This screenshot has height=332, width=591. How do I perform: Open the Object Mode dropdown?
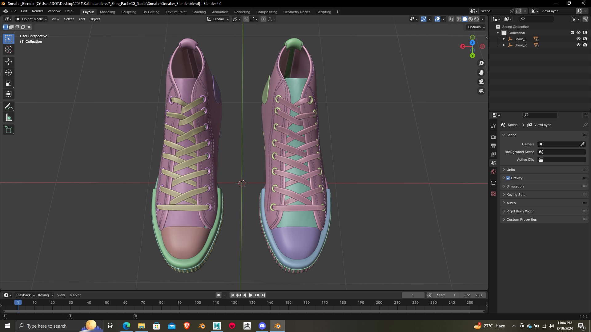click(x=31, y=19)
